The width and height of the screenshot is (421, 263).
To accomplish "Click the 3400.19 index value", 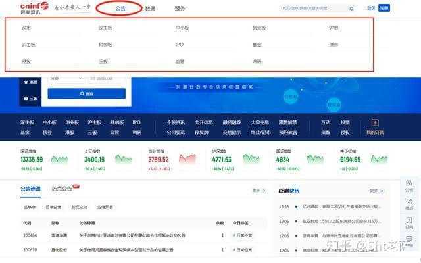I will pos(95,159).
